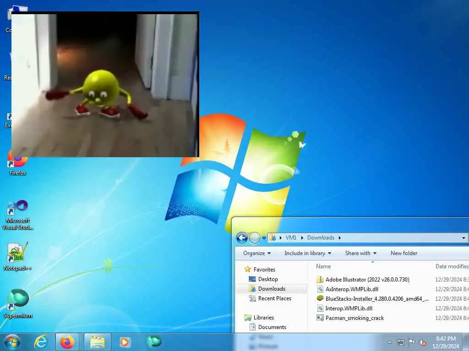This screenshot has height=351, width=469.
Task: Switch to Firefox in the taskbar
Action: [x=67, y=342]
